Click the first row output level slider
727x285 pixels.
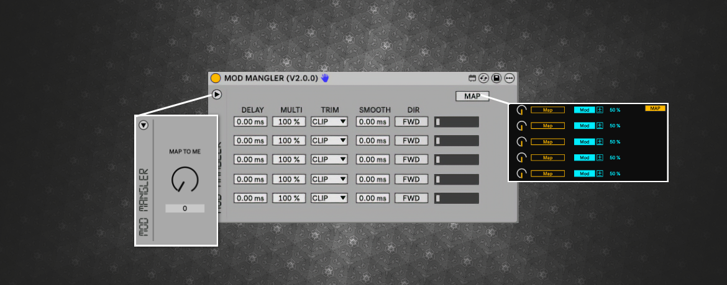[456, 122]
